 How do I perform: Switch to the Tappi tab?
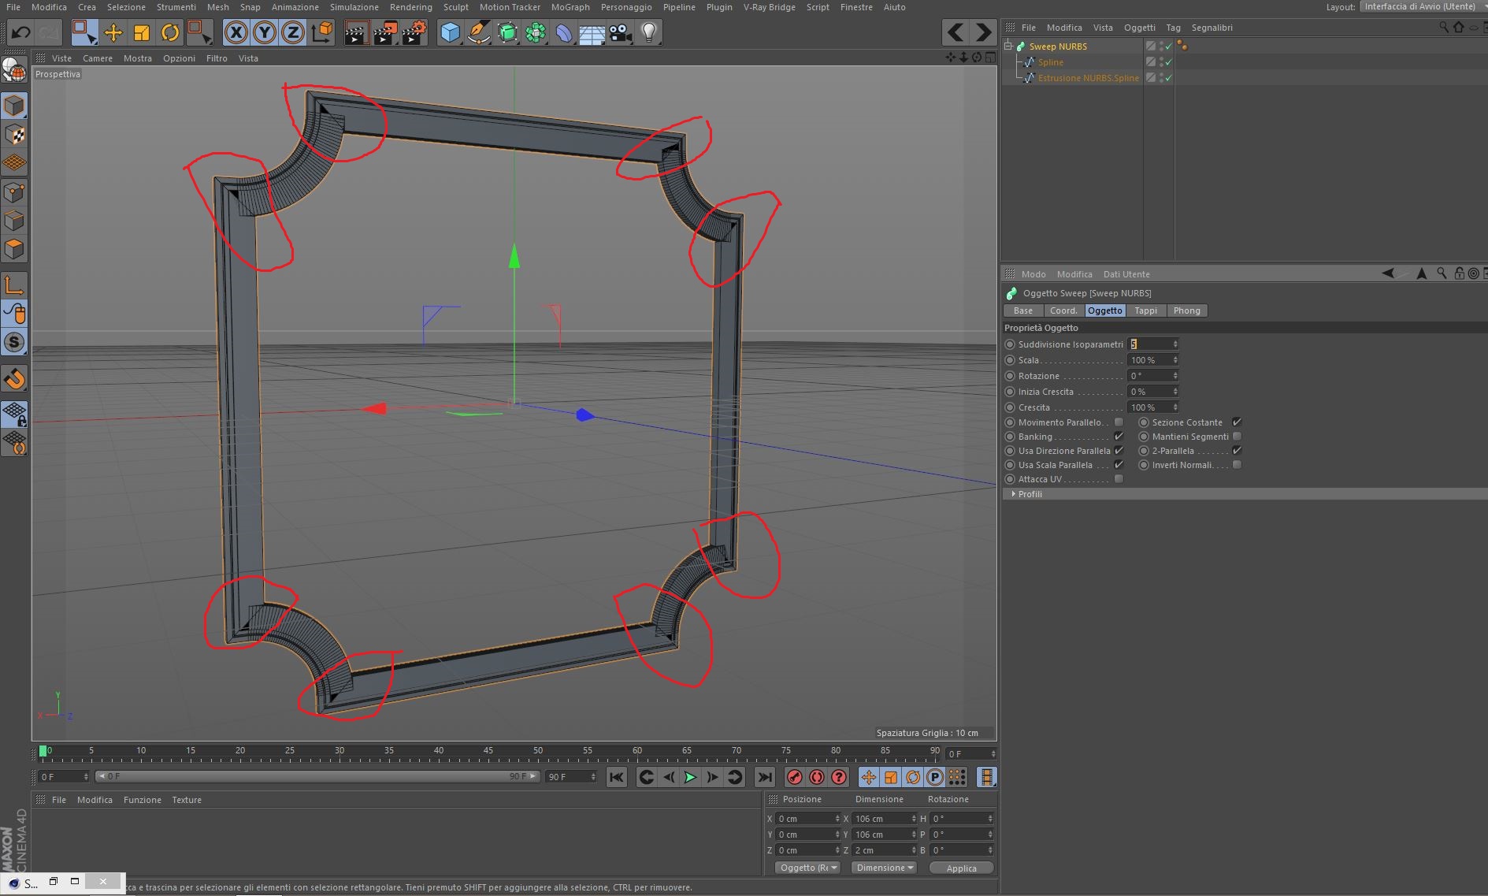point(1145,310)
